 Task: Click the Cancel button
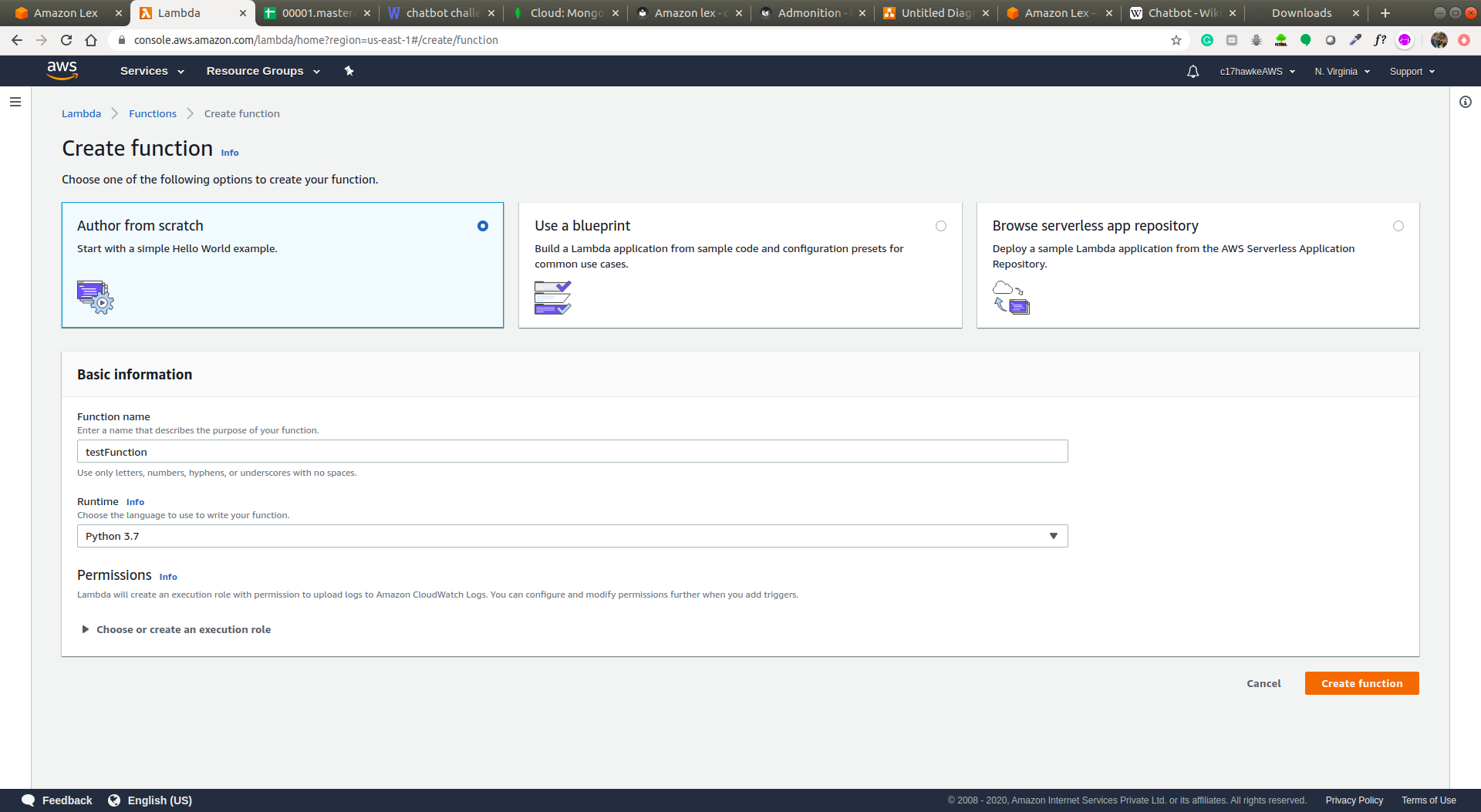coord(1263,683)
